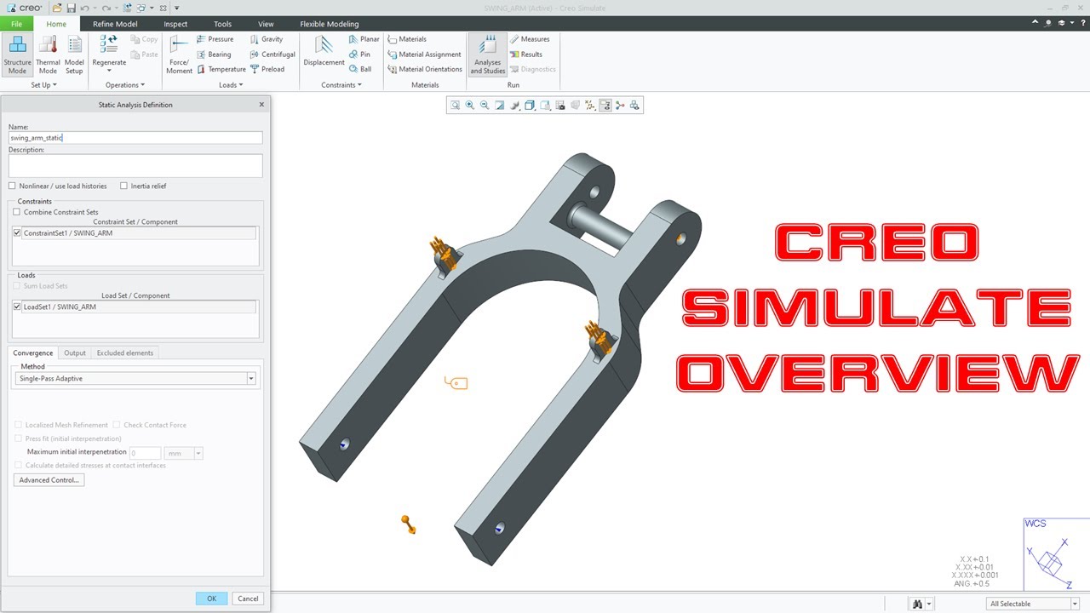The height and width of the screenshot is (613, 1090).
Task: Customize quick access toolbar dropdown
Action: pyautogui.click(x=176, y=8)
